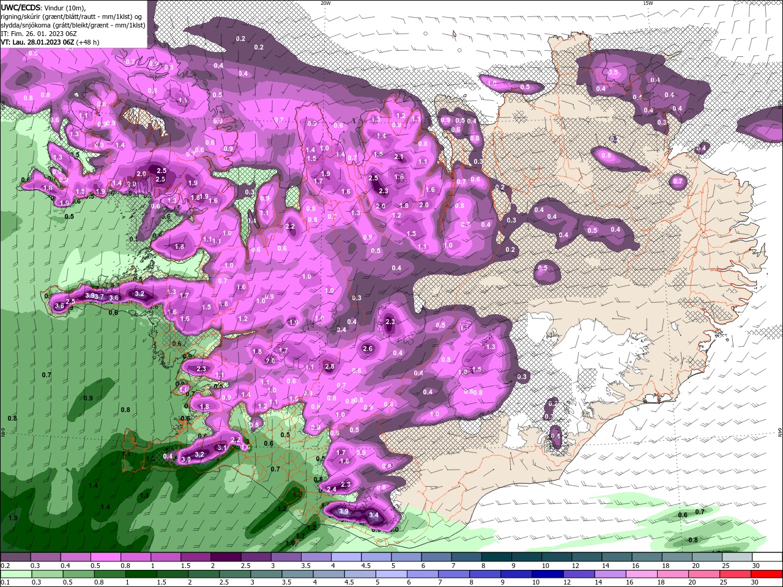This screenshot has height=587, width=783.
Task: Click the bright magenta snow legend swatch labeled 0.5
Action: pyautogui.click(x=105, y=557)
